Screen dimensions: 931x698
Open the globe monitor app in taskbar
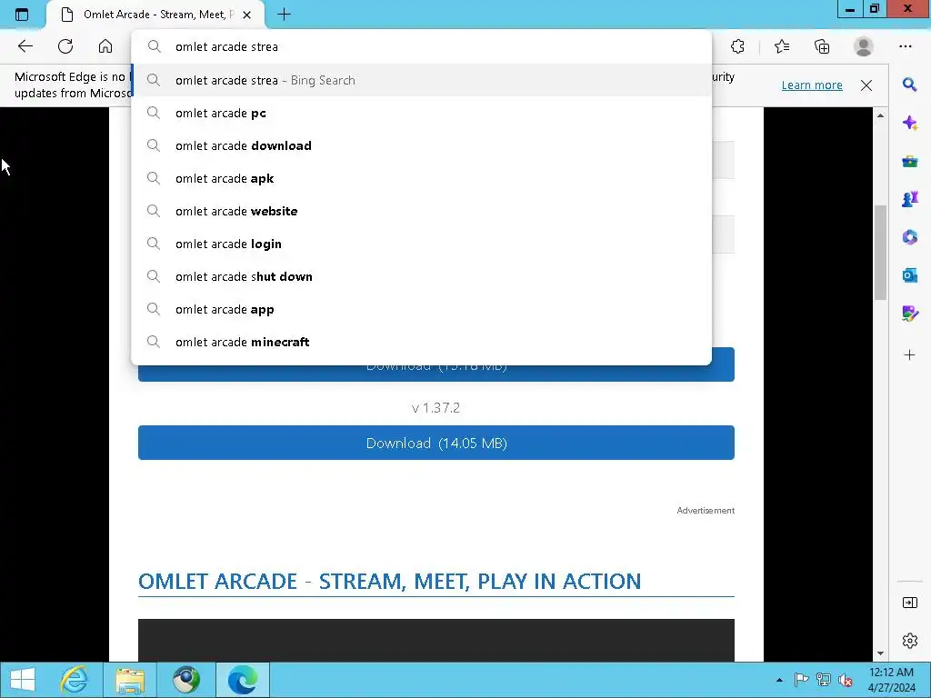pos(185,680)
